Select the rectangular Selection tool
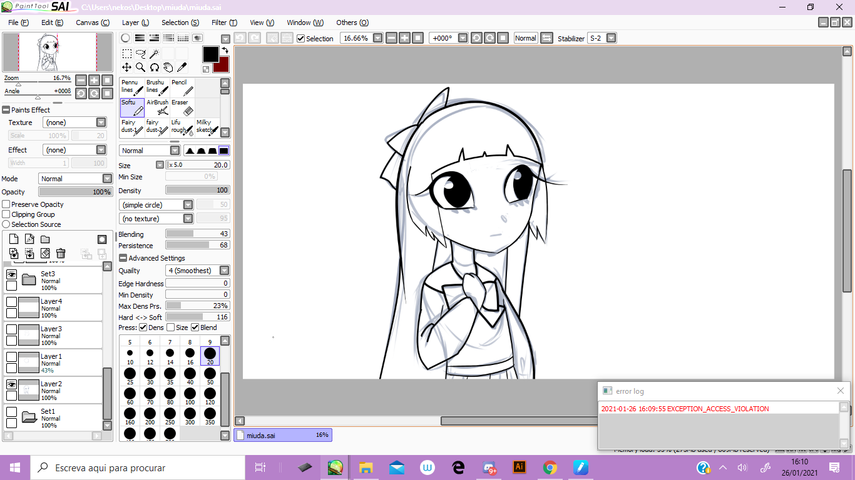Viewport: 855px width, 480px height. point(126,54)
